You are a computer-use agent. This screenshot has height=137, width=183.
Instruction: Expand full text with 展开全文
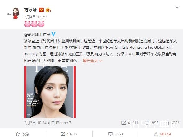point(92,61)
